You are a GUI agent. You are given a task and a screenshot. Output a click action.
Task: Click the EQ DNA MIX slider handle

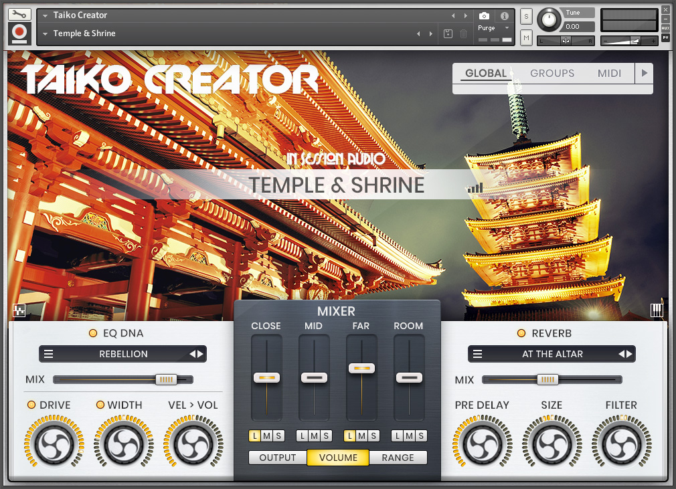(166, 379)
